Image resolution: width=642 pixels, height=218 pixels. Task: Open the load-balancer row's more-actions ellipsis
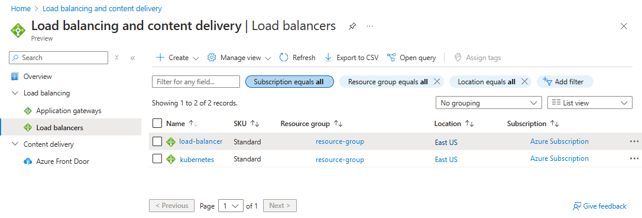click(634, 141)
